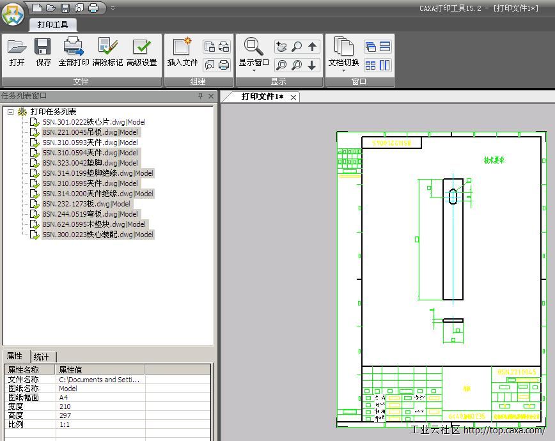Close the 任务列表窗口 panel

[x=211, y=96]
